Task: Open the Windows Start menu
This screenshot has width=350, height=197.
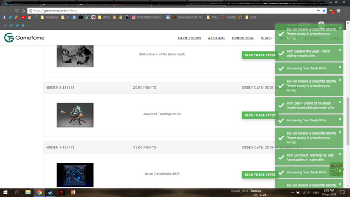Action: coord(5,192)
